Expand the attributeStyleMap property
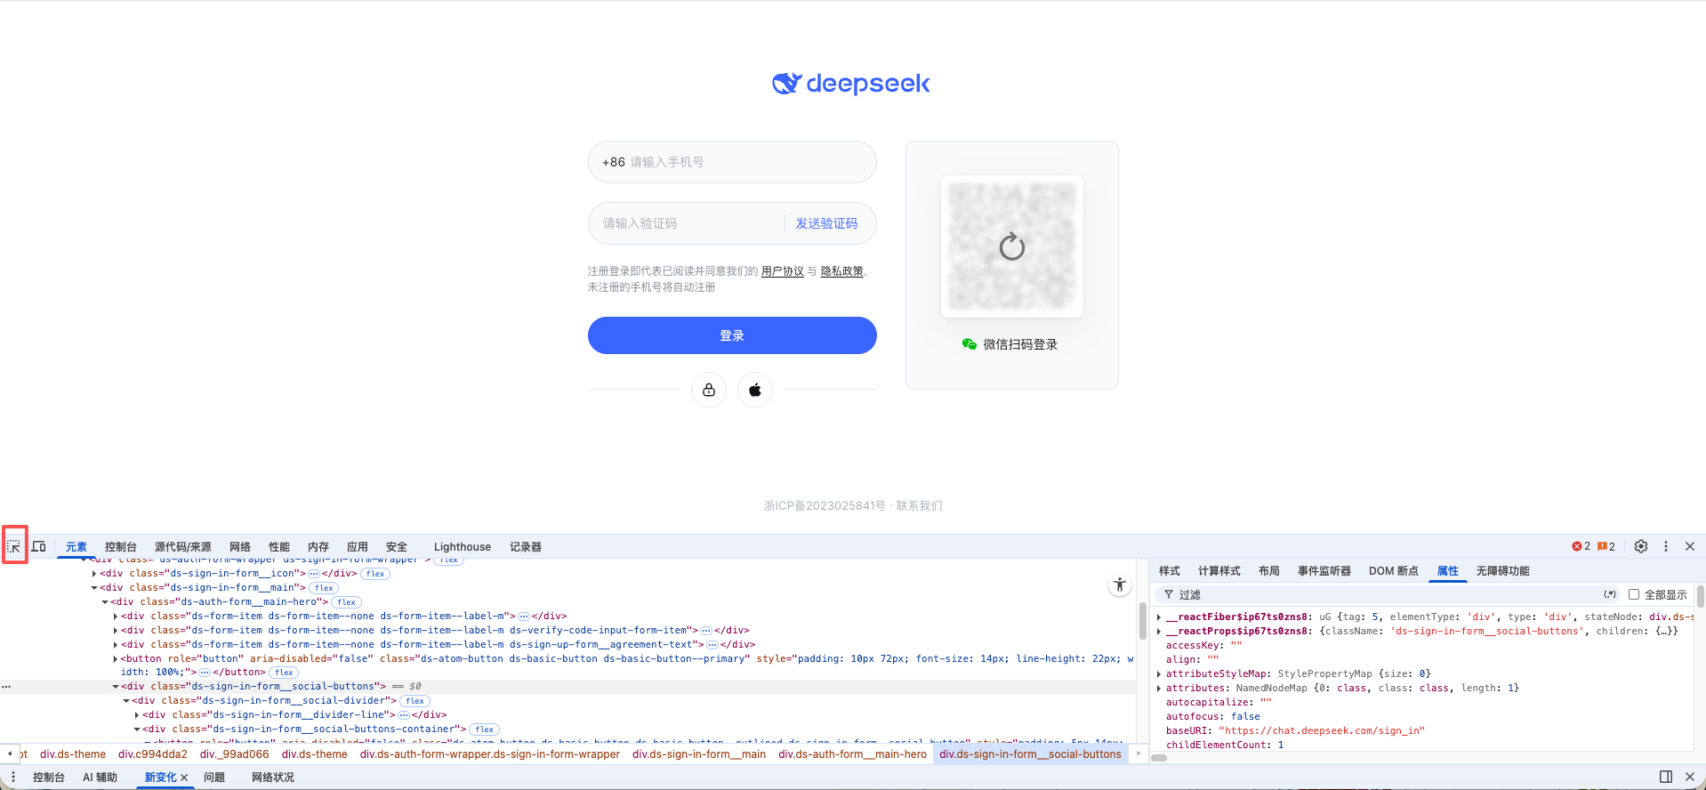The image size is (1706, 790). 1159,673
